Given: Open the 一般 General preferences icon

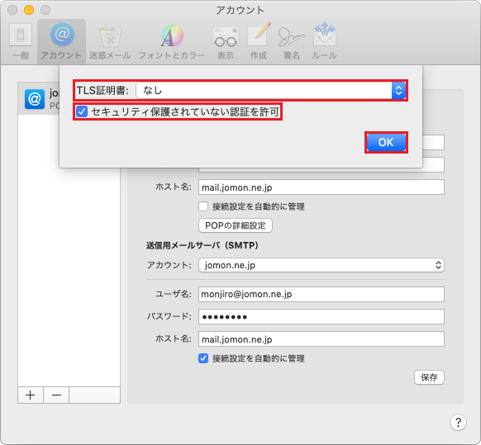Looking at the screenshot, I should point(21,41).
